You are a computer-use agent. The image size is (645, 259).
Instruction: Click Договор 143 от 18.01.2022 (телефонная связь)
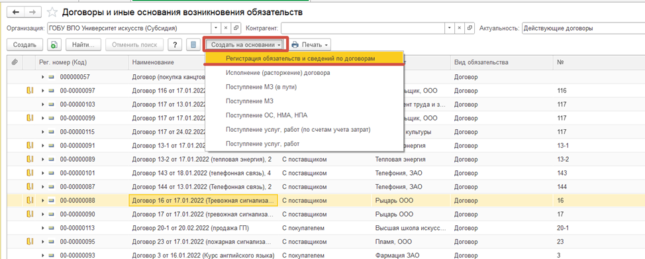(x=203, y=173)
